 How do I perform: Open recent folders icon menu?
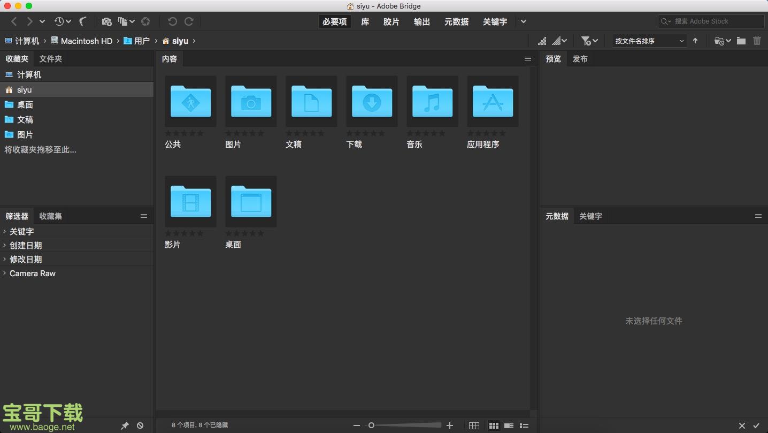(723, 41)
